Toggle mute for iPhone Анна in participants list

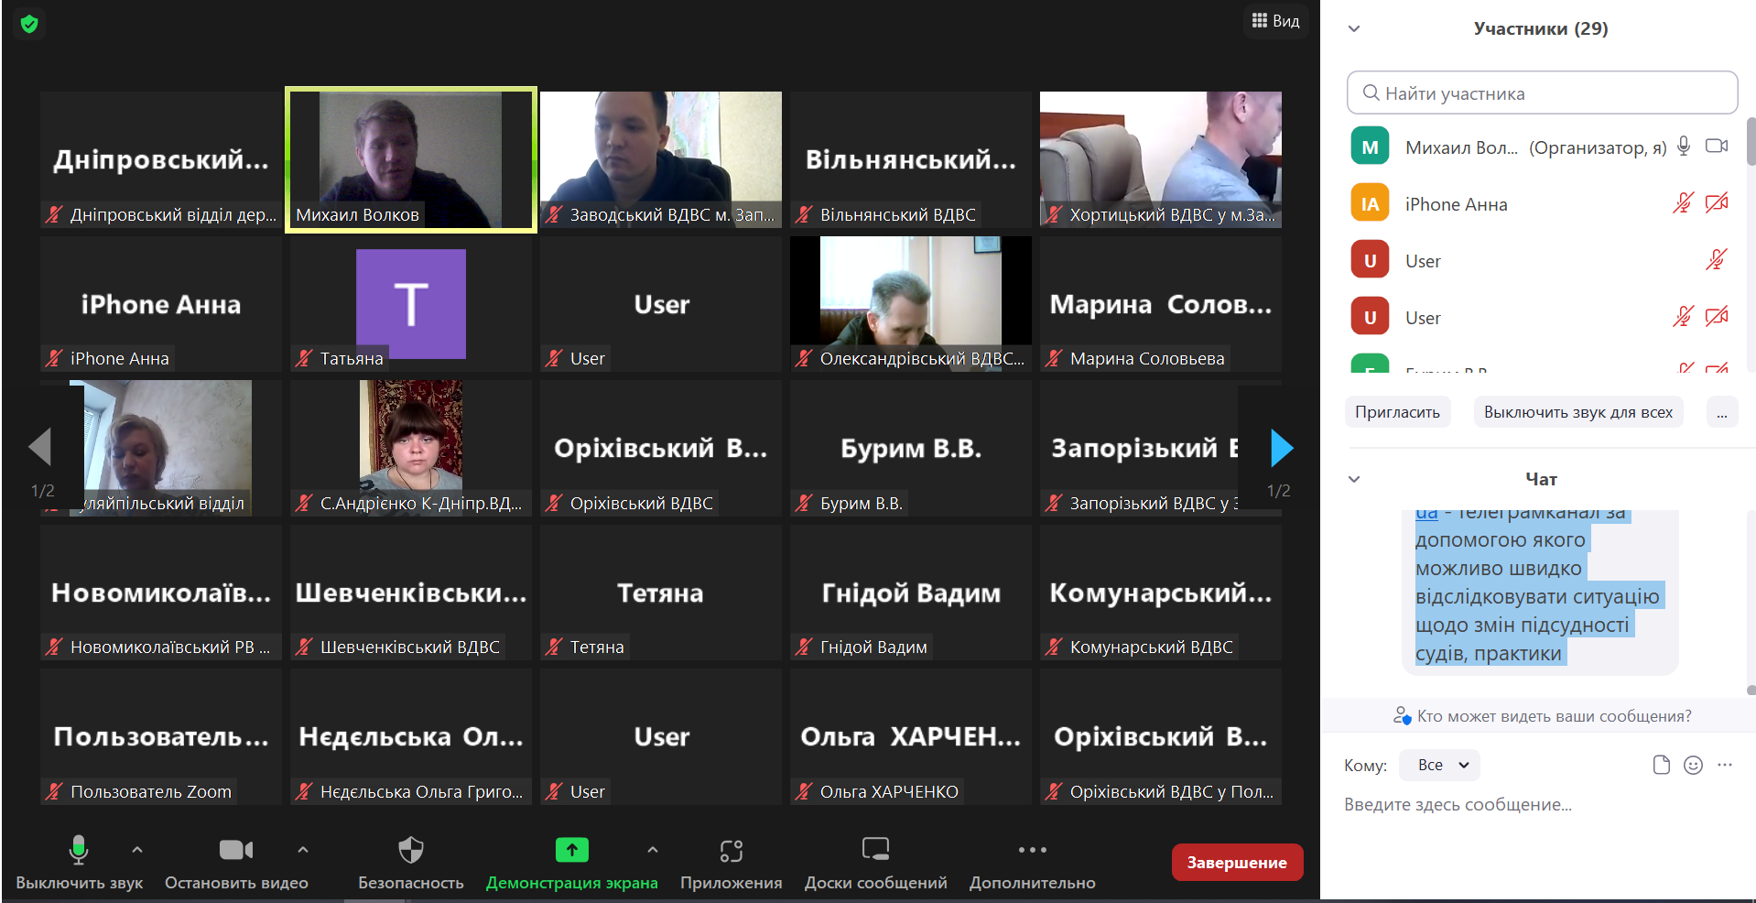pyautogui.click(x=1683, y=203)
